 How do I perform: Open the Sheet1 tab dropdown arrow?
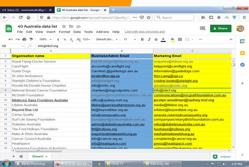46,157
